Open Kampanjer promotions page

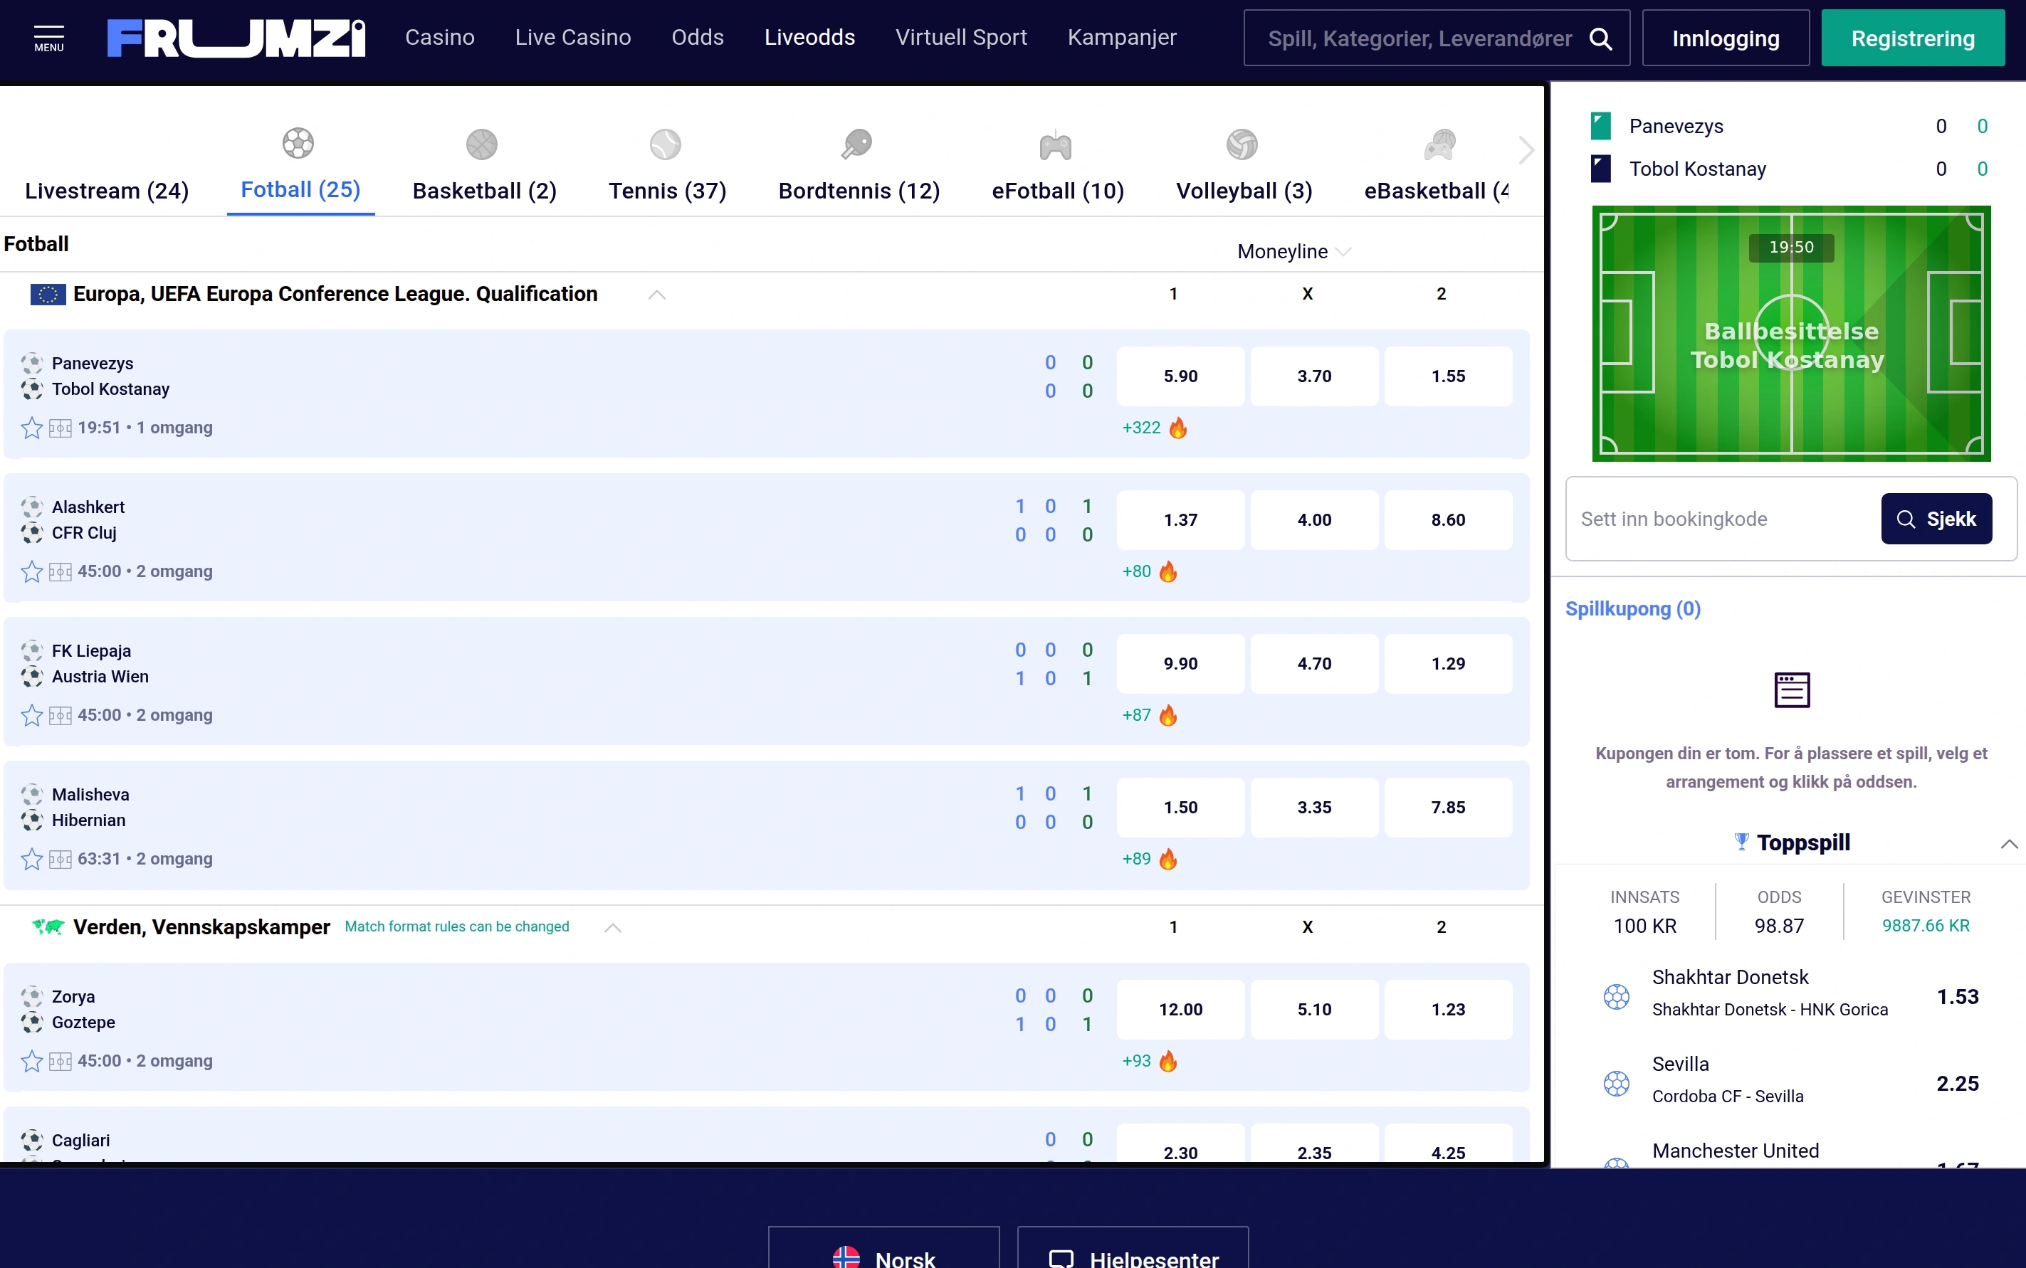coord(1122,38)
